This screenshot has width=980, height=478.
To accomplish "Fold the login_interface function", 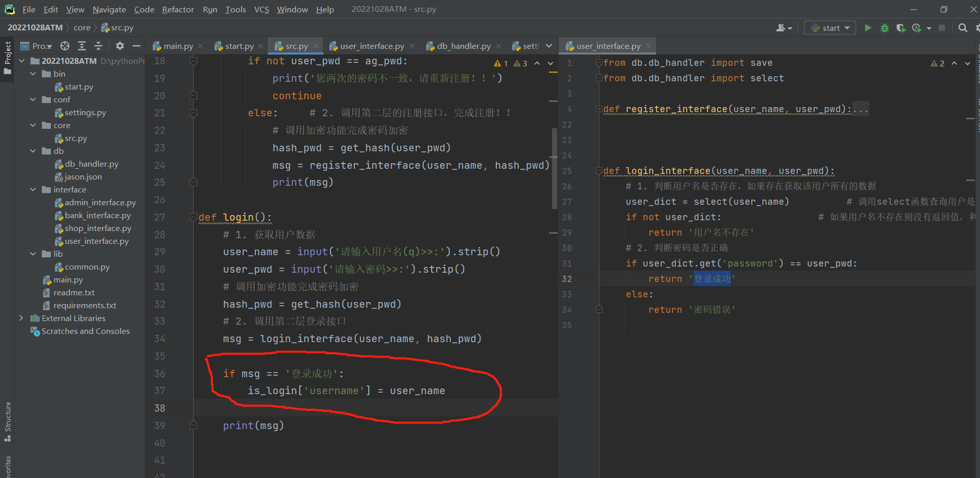I will [599, 171].
